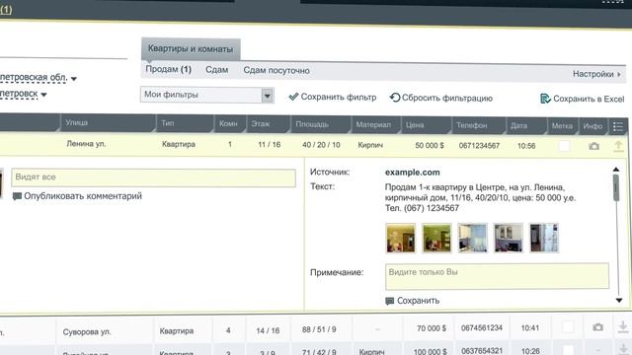The height and width of the screenshot is (355, 632).
Task: Select the Суворова ул. street cell
Action: 87,332
